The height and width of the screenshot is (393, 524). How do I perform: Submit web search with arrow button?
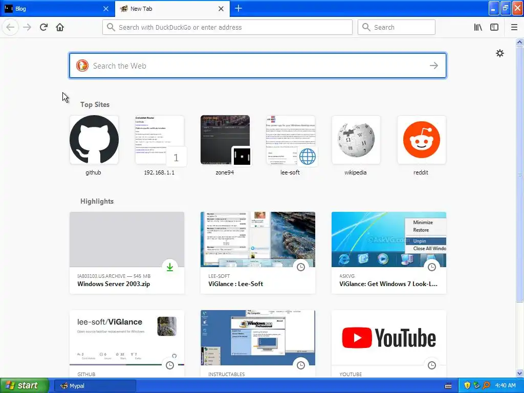coord(434,65)
